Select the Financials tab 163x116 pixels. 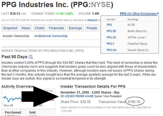pyautogui.click(x=57, y=28)
